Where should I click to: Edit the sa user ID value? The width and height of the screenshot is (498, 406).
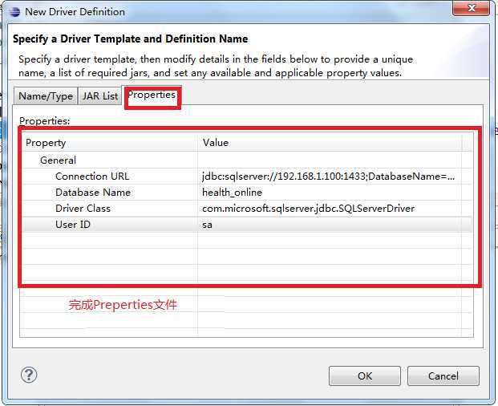click(207, 225)
